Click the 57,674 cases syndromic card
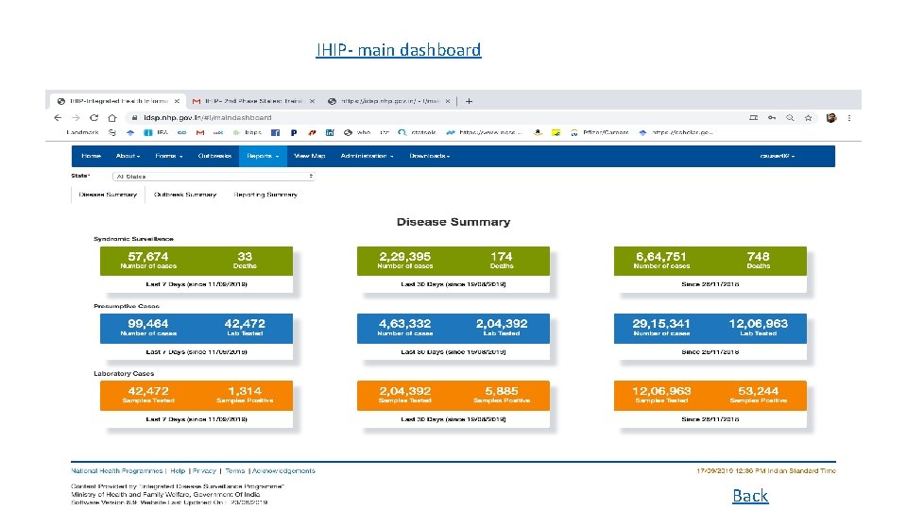 click(197, 269)
